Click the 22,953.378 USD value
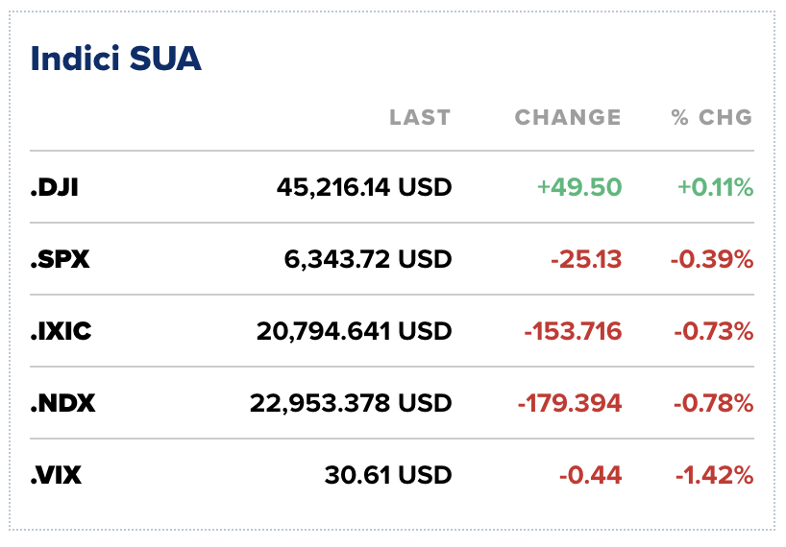Viewport: 786px width, 547px height. click(351, 403)
